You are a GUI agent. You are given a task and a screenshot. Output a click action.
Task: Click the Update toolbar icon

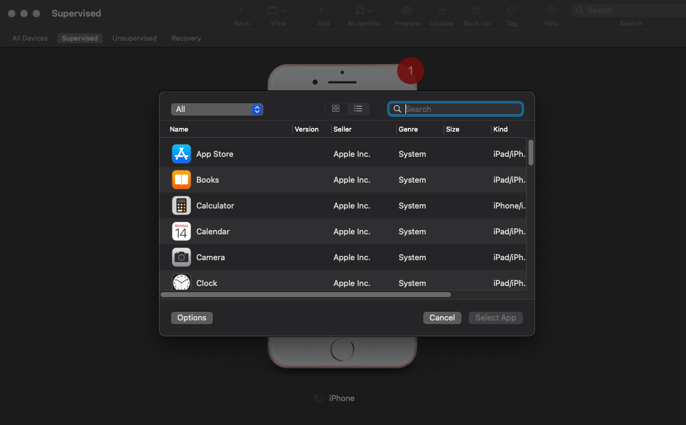[x=441, y=10]
